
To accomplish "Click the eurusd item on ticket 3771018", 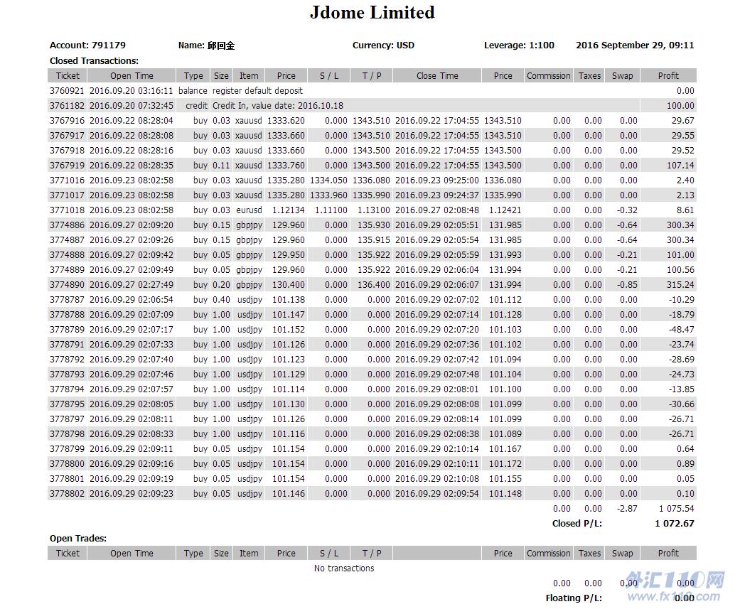I will coord(249,210).
